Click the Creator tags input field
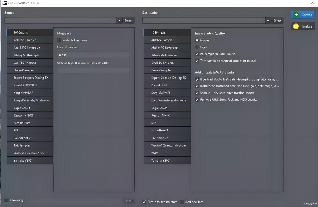This screenshot has height=207, width=318. [94, 70]
